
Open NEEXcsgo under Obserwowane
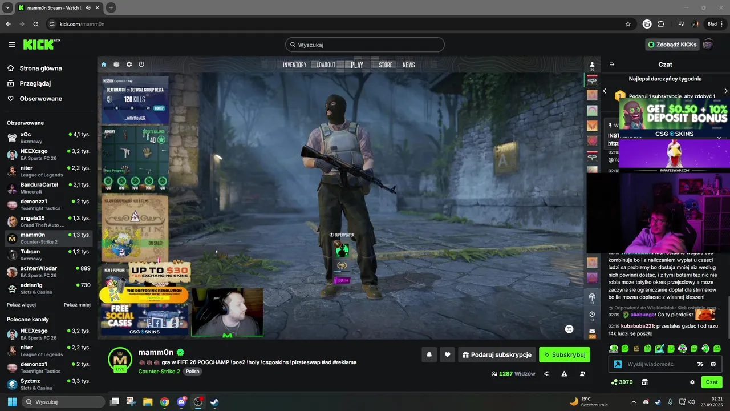pos(48,154)
